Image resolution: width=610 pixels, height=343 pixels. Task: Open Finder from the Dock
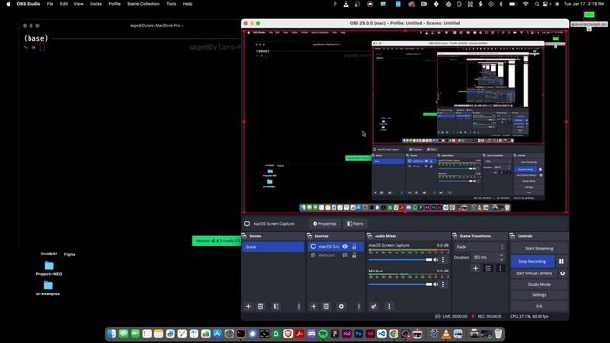[112, 333]
